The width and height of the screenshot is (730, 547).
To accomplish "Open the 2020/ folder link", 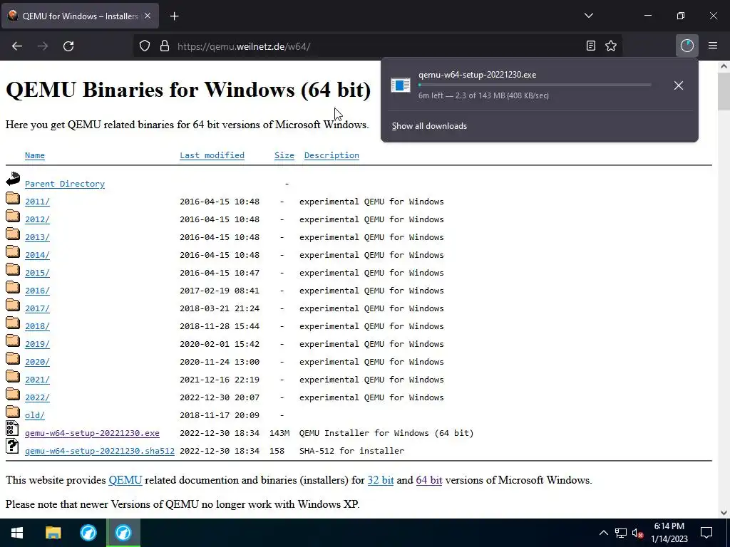I will tap(37, 362).
